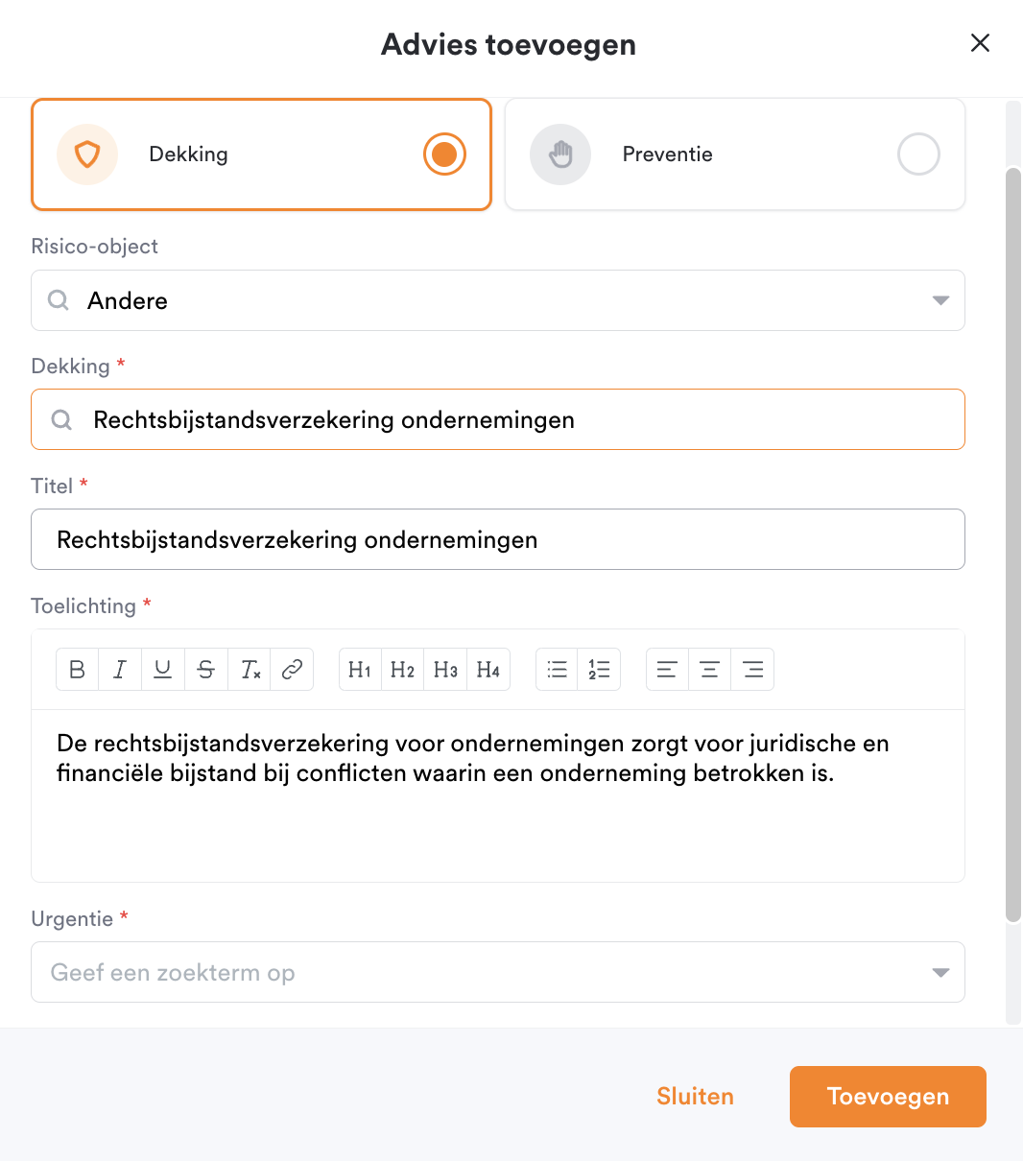Edit the Titel input field

pyautogui.click(x=498, y=539)
